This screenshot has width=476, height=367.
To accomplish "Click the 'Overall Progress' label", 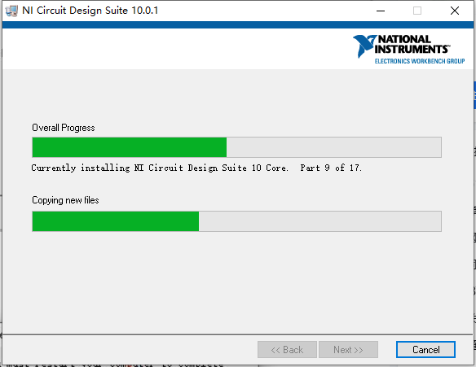I will click(x=64, y=128).
